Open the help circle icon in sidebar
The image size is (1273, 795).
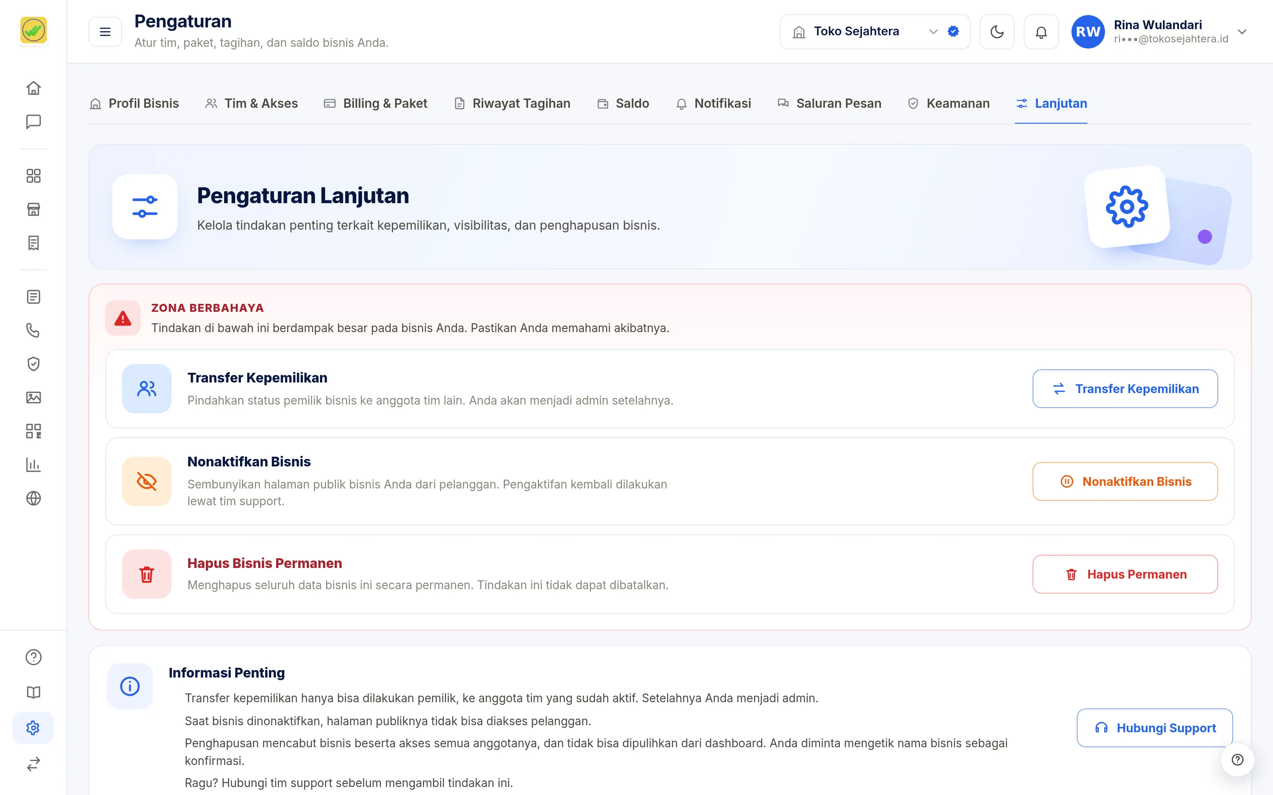point(33,657)
